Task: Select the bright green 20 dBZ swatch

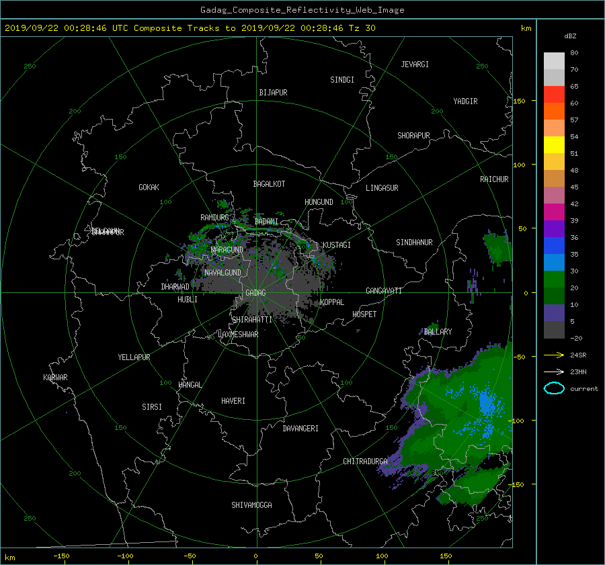Action: click(554, 279)
